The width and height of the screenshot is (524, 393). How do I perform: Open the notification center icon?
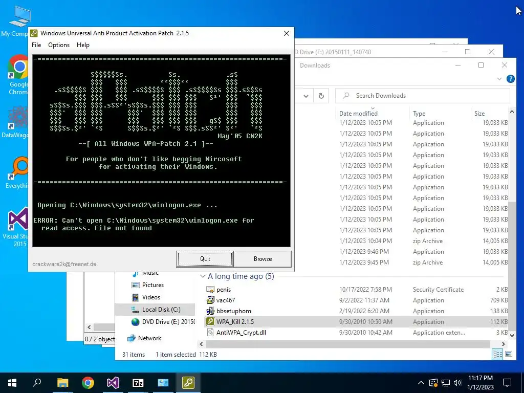(x=507, y=383)
